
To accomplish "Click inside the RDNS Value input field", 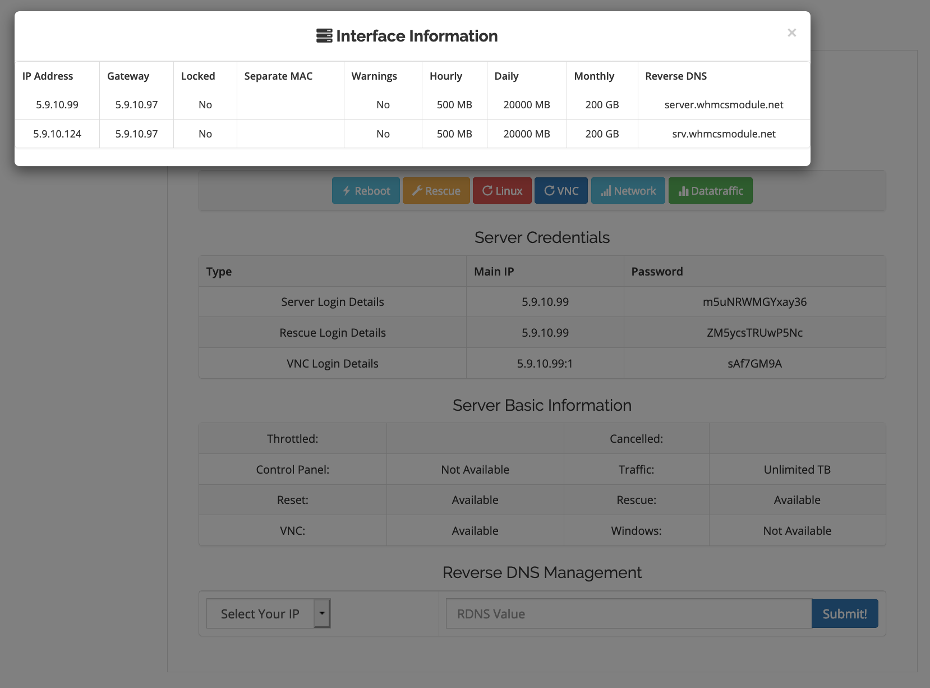I will click(x=628, y=613).
